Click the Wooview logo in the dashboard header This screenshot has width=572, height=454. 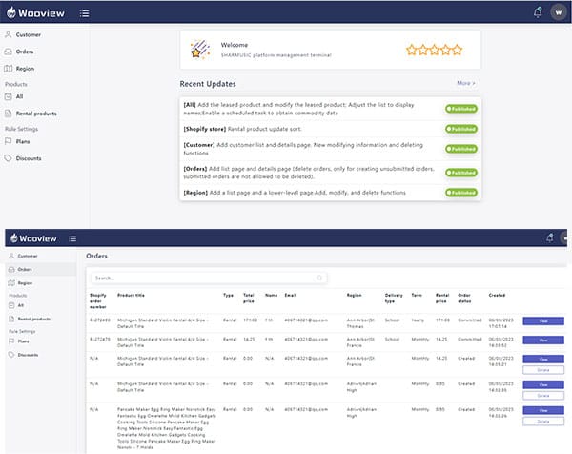point(36,12)
